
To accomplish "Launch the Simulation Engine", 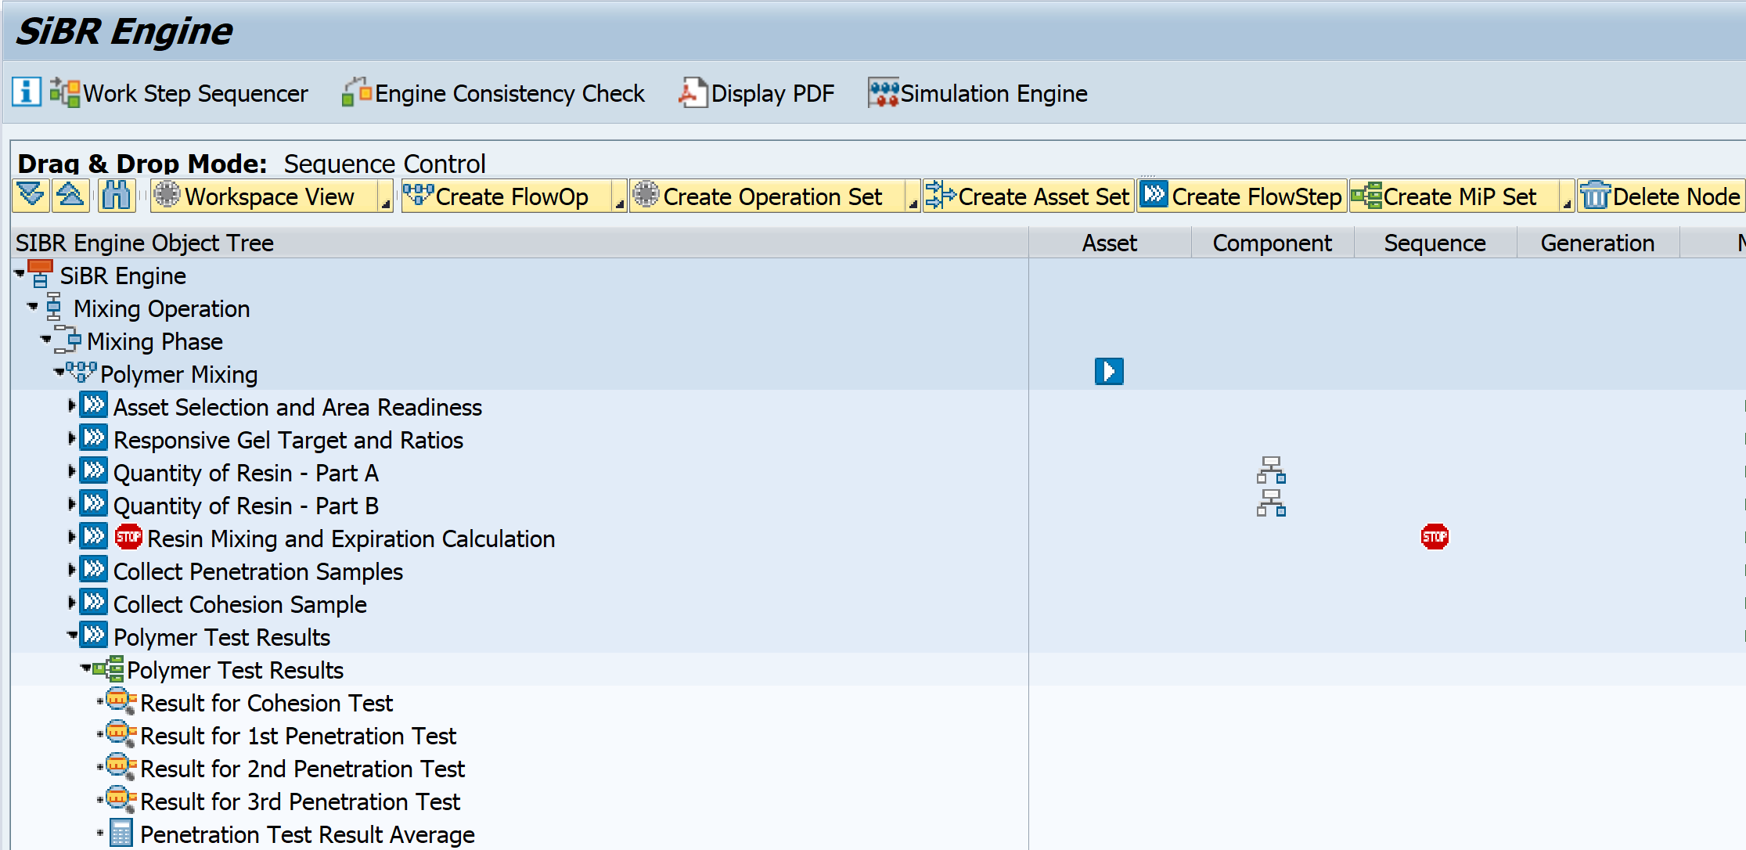I will [x=977, y=93].
